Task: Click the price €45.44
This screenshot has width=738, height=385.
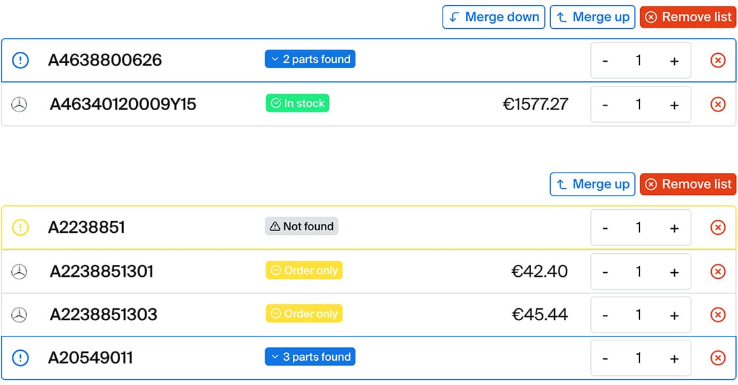Action: [x=540, y=314]
